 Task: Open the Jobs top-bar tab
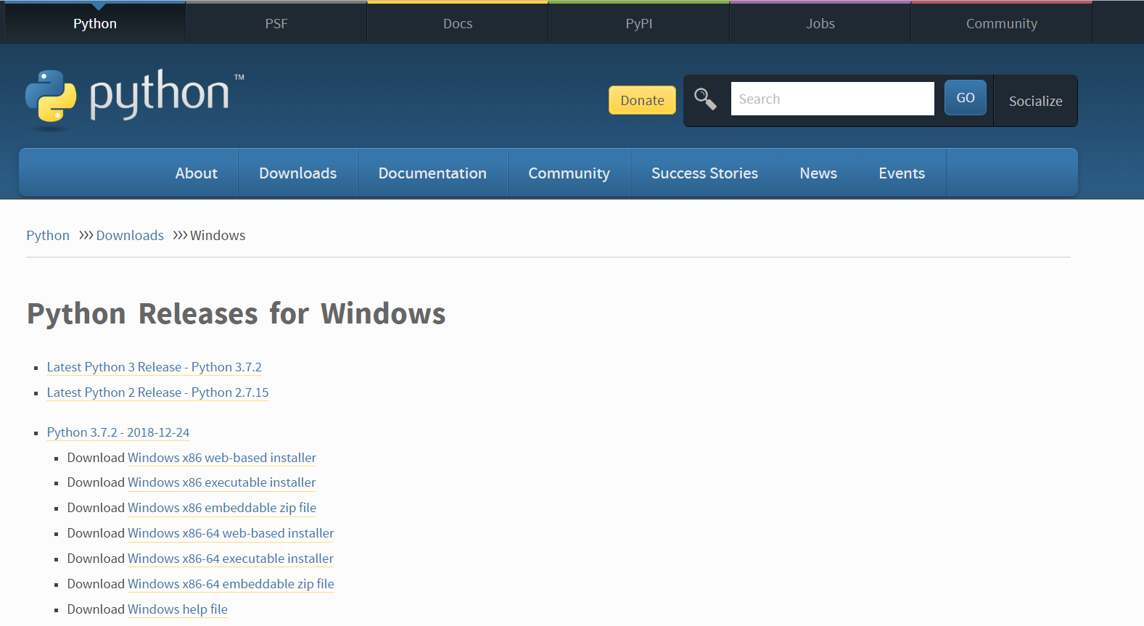tap(820, 23)
